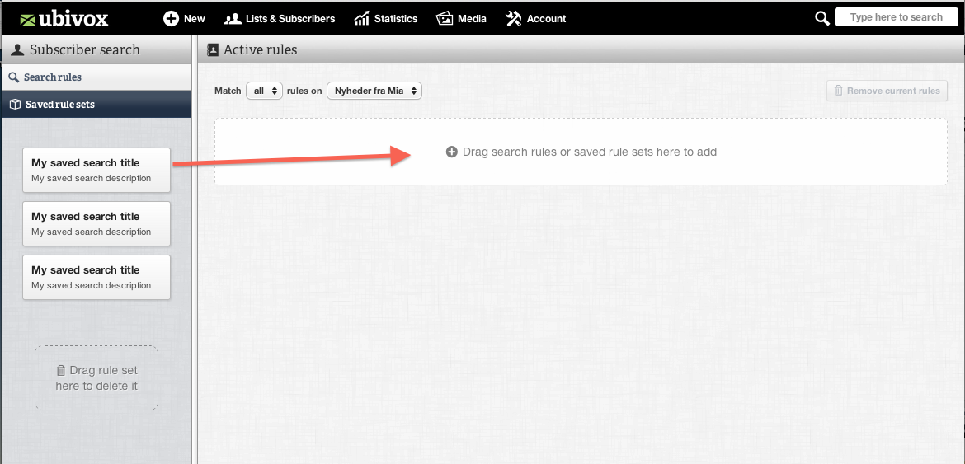Open the Match 'all' dropdown
Viewport: 965px width, 464px height.
pyautogui.click(x=265, y=91)
